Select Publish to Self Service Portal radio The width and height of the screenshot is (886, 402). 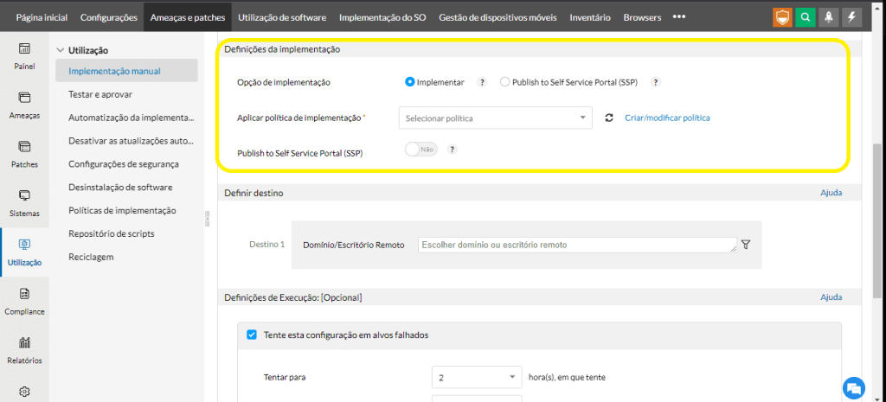(505, 82)
